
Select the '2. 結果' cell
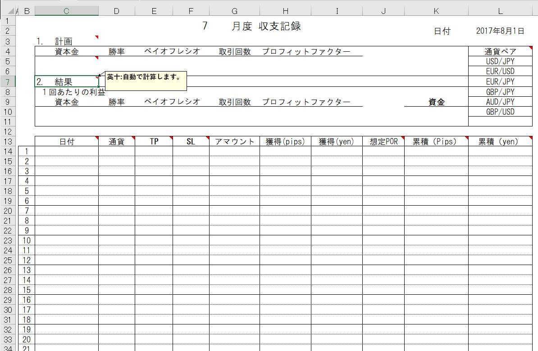67,81
